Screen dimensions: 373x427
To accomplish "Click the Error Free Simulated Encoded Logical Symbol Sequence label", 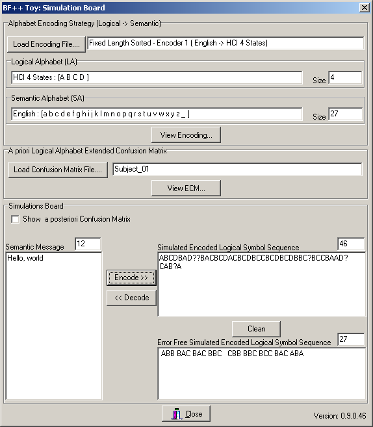I will tap(244, 343).
